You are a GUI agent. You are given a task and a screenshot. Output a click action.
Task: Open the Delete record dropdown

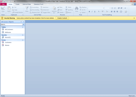(61, 13)
